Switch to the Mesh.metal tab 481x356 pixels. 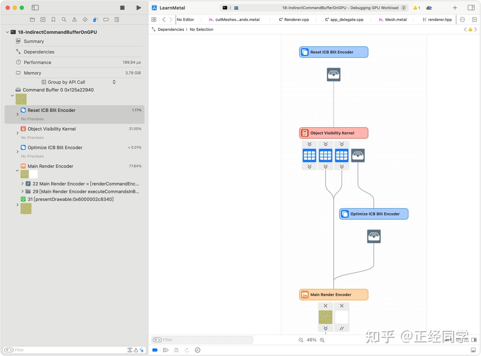[x=393, y=20]
